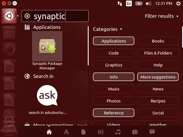Open the system power gear menu
Image resolution: width=183 pixels, height=137 pixels.
(x=178, y=3)
